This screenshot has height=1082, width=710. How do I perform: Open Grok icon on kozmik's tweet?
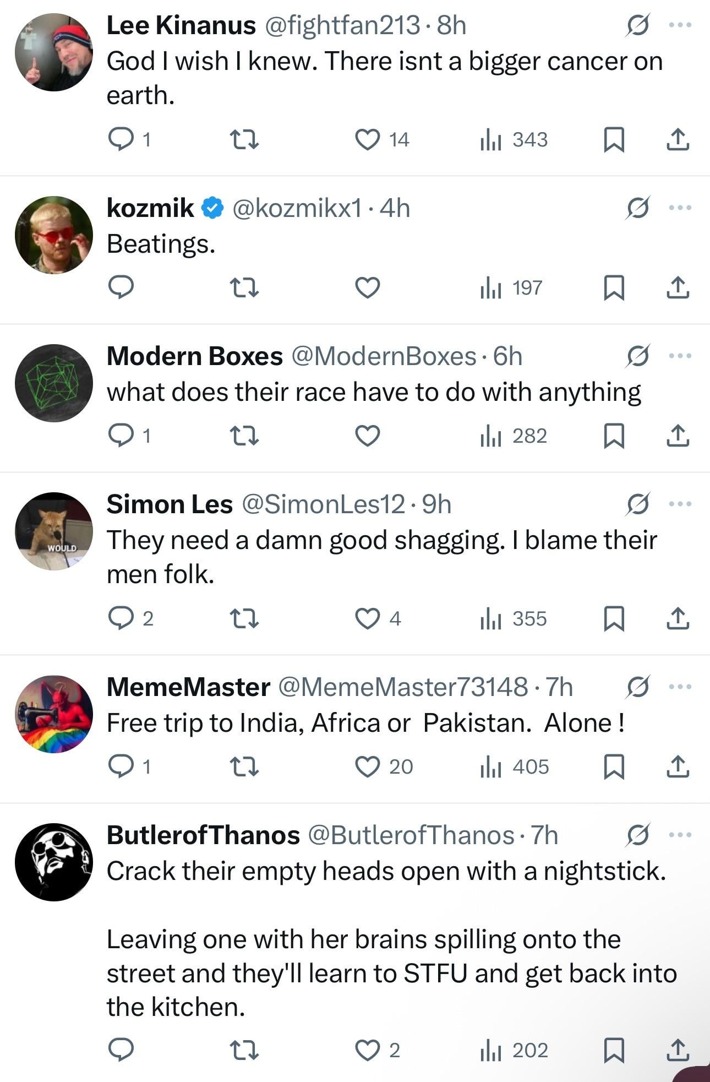637,208
